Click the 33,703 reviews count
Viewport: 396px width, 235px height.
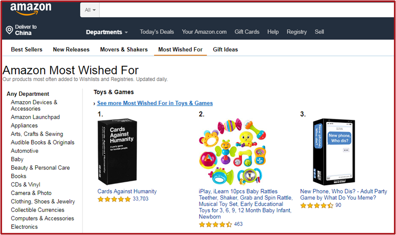click(141, 199)
